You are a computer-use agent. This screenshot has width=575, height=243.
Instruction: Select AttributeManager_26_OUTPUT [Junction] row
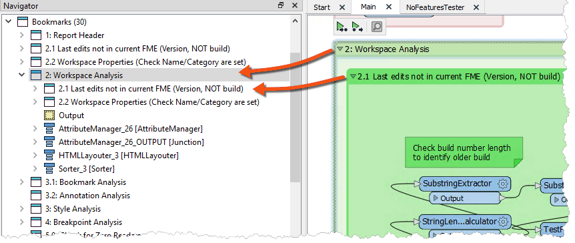tap(131, 142)
